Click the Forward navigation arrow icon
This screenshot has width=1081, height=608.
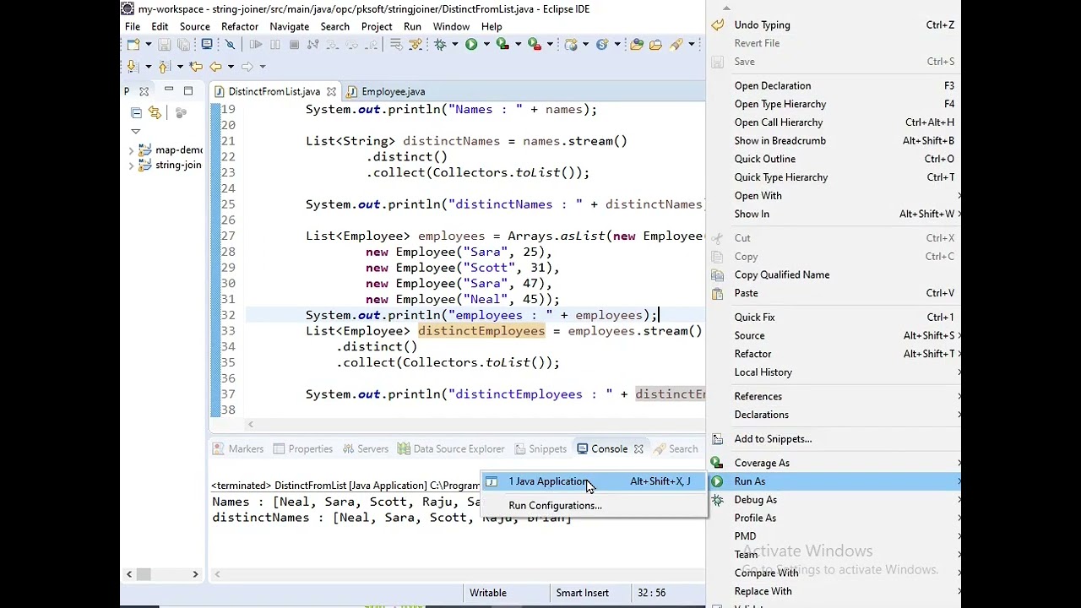coord(247,66)
